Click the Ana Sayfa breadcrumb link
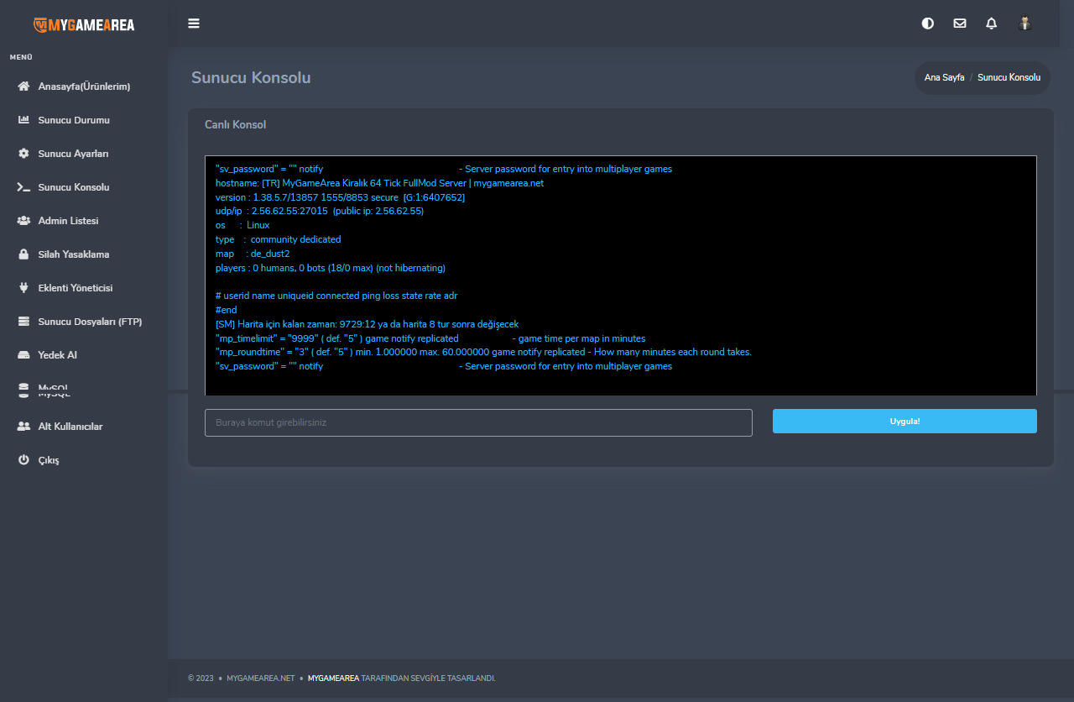This screenshot has width=1074, height=702. pyautogui.click(x=944, y=77)
